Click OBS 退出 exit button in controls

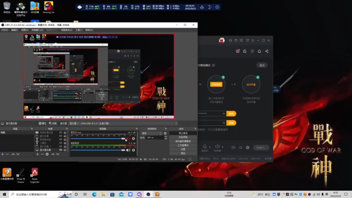(183, 153)
